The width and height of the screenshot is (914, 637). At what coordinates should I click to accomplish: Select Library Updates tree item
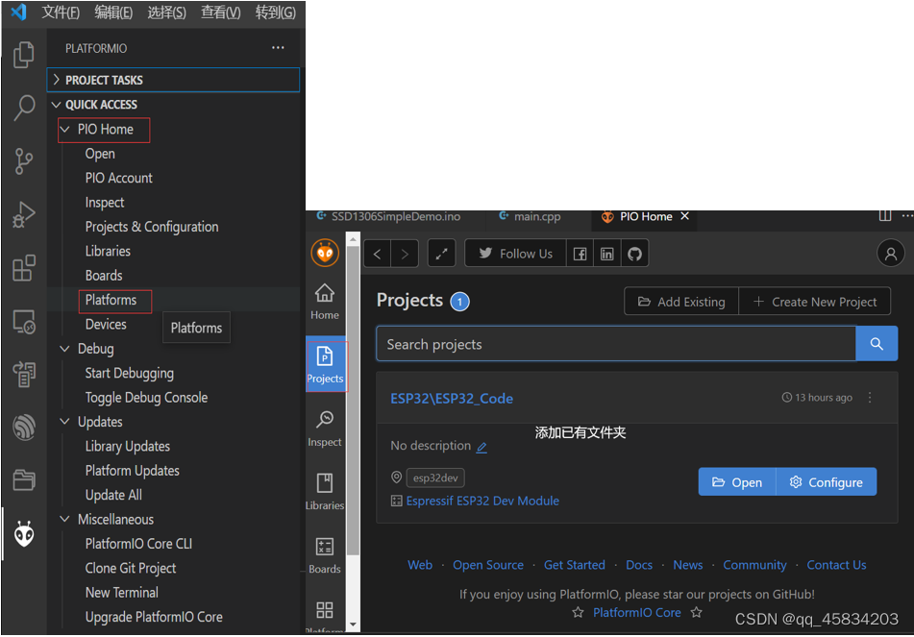point(128,446)
